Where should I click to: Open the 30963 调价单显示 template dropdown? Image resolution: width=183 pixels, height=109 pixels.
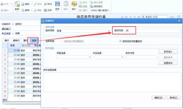(x=100, y=11)
